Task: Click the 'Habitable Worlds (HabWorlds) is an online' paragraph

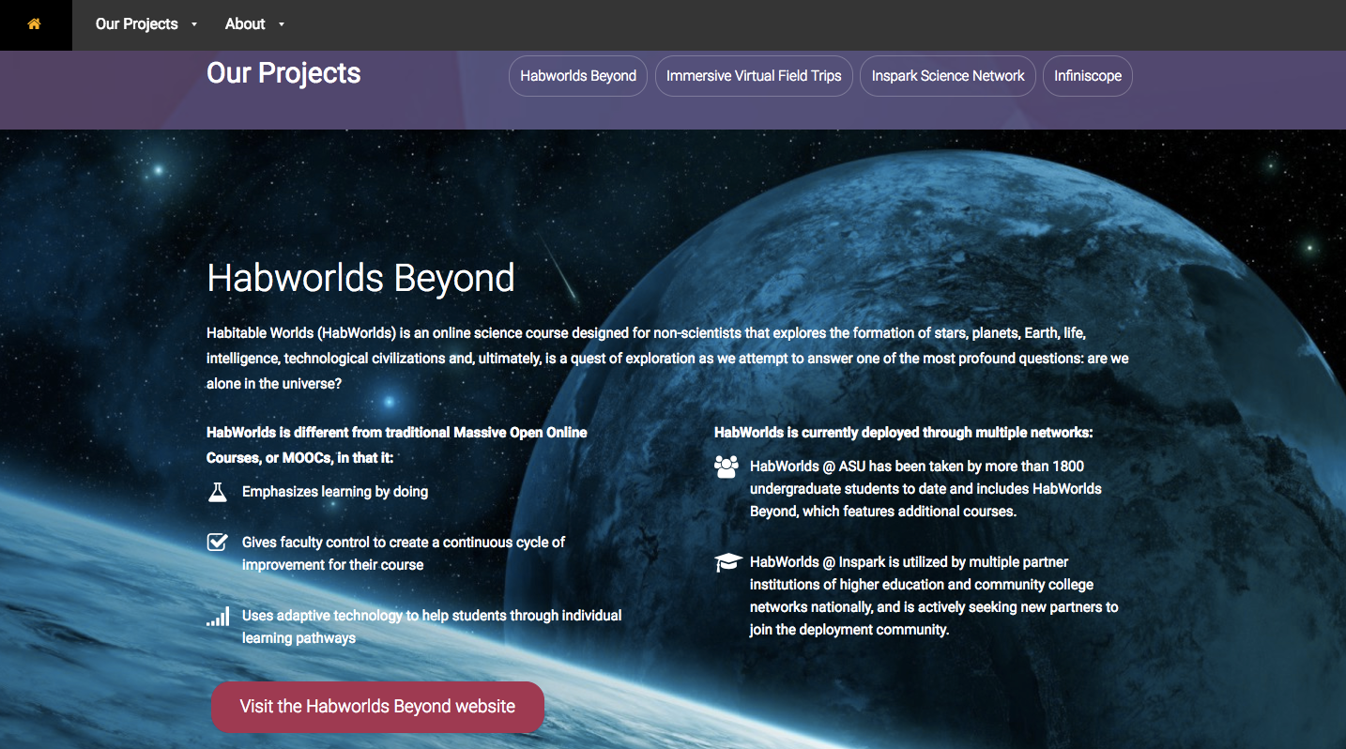Action: (x=667, y=359)
